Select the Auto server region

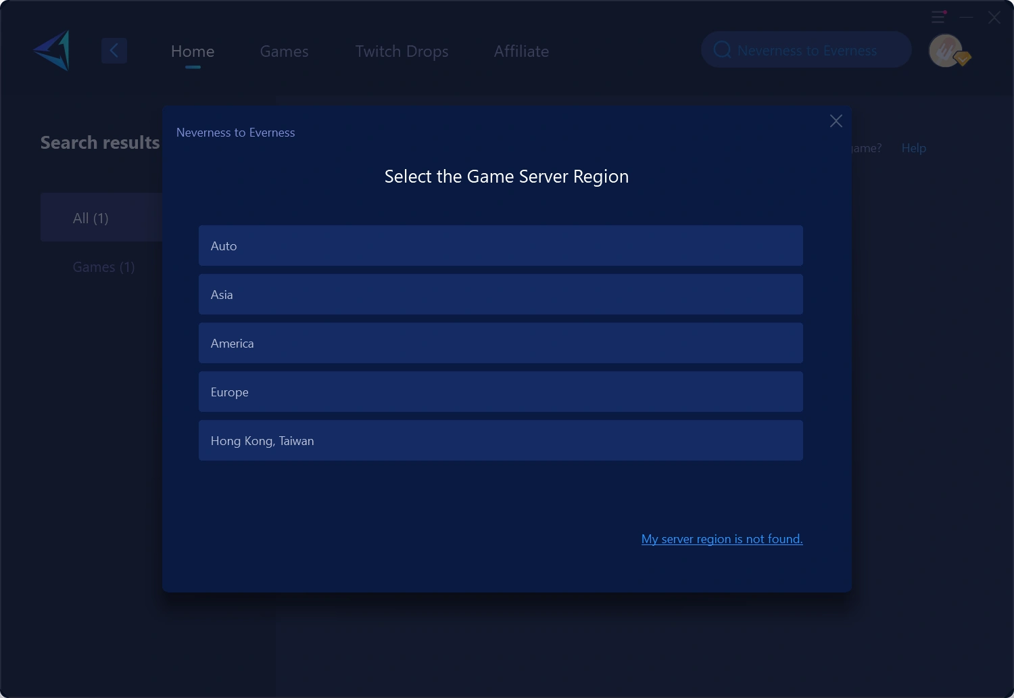(x=500, y=246)
